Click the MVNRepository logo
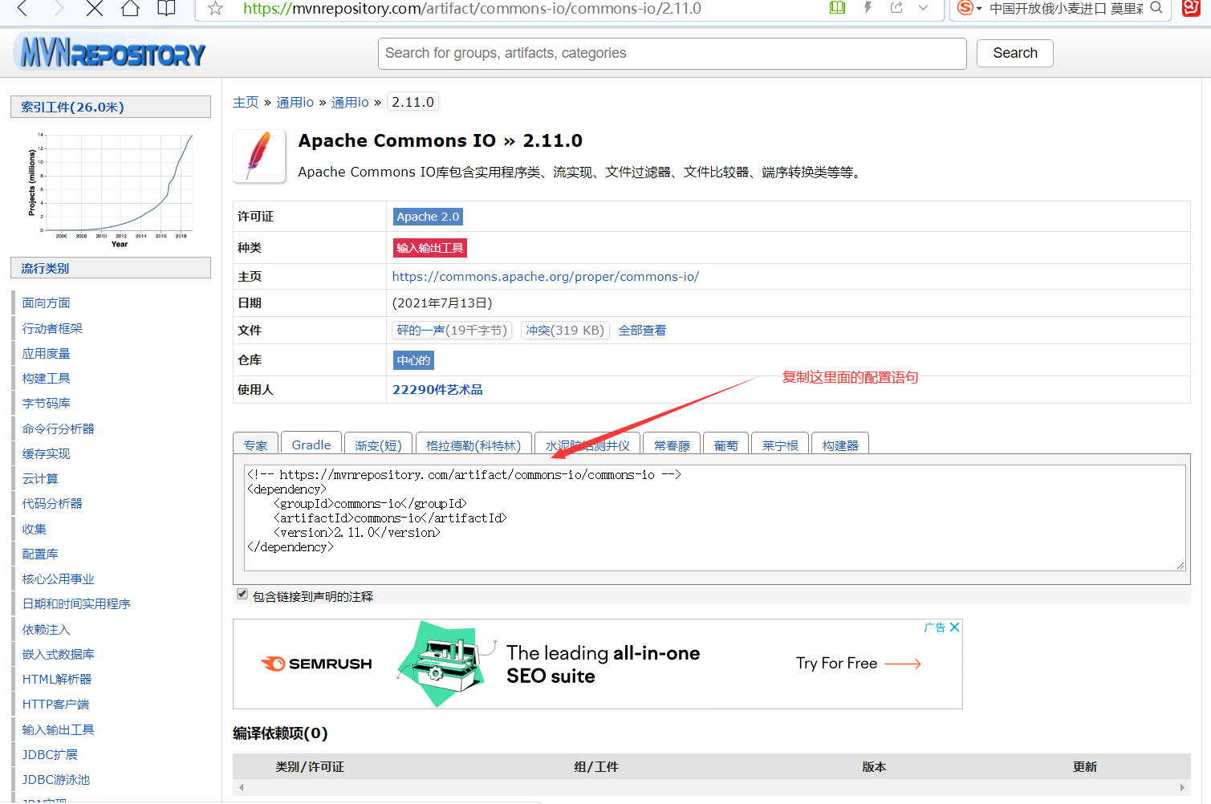The height and width of the screenshot is (804, 1211). (x=110, y=53)
